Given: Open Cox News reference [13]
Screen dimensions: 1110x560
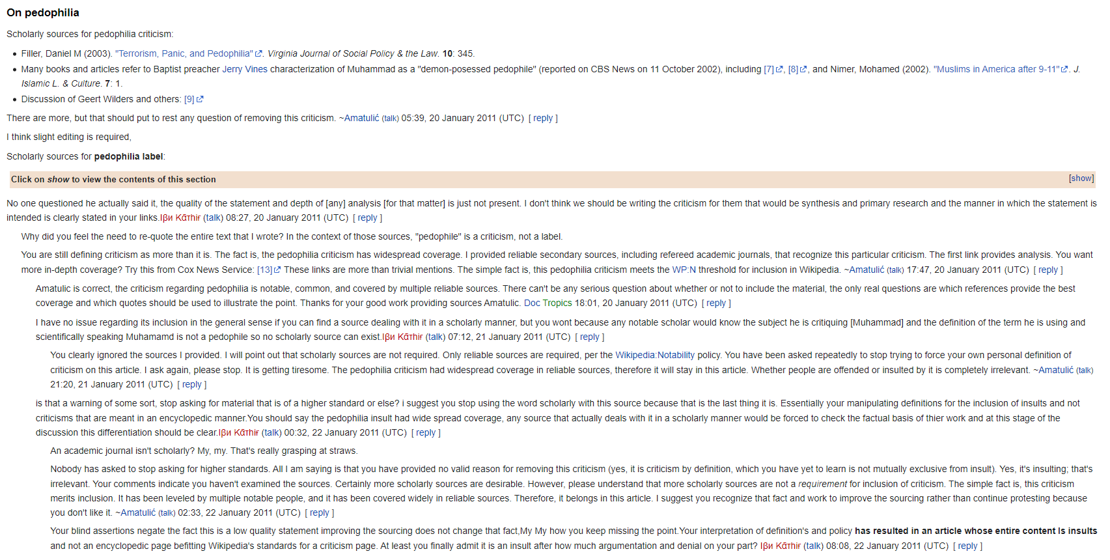Looking at the screenshot, I should [x=265, y=270].
